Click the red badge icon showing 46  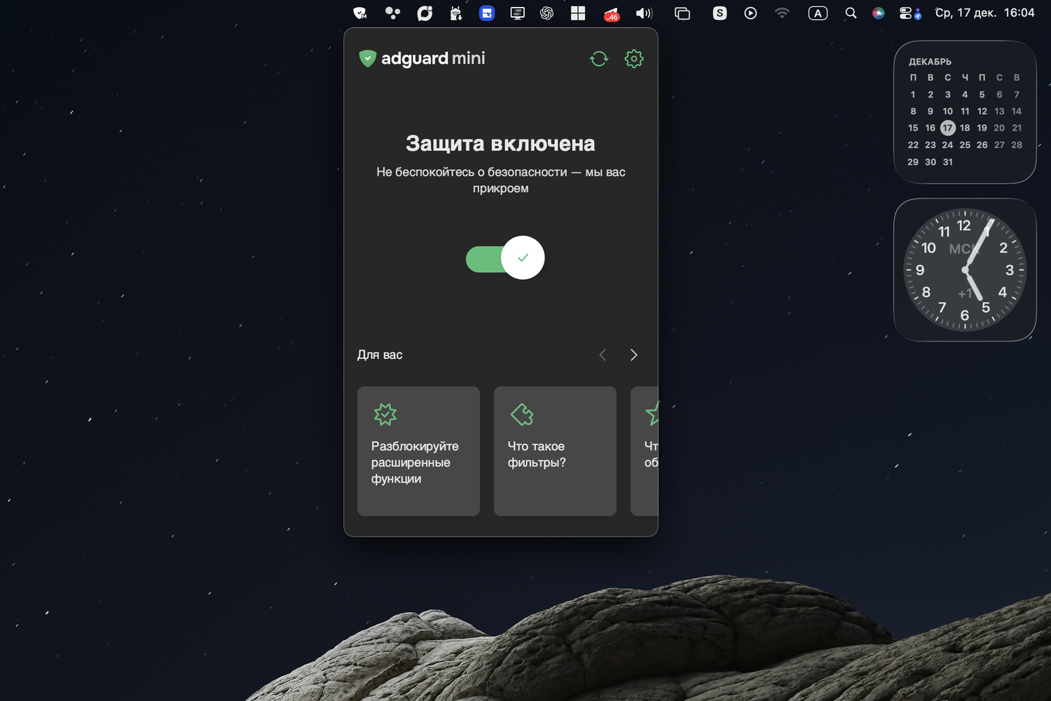[611, 13]
